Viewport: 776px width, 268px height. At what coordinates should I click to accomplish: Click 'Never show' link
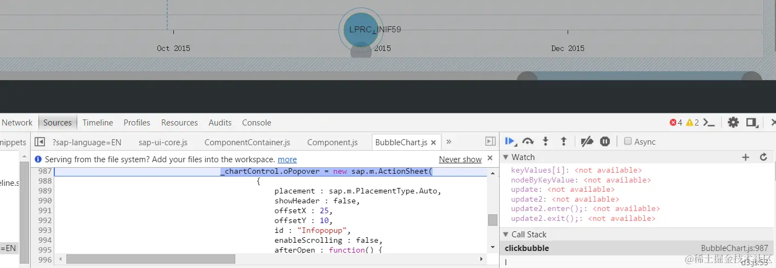click(x=460, y=159)
